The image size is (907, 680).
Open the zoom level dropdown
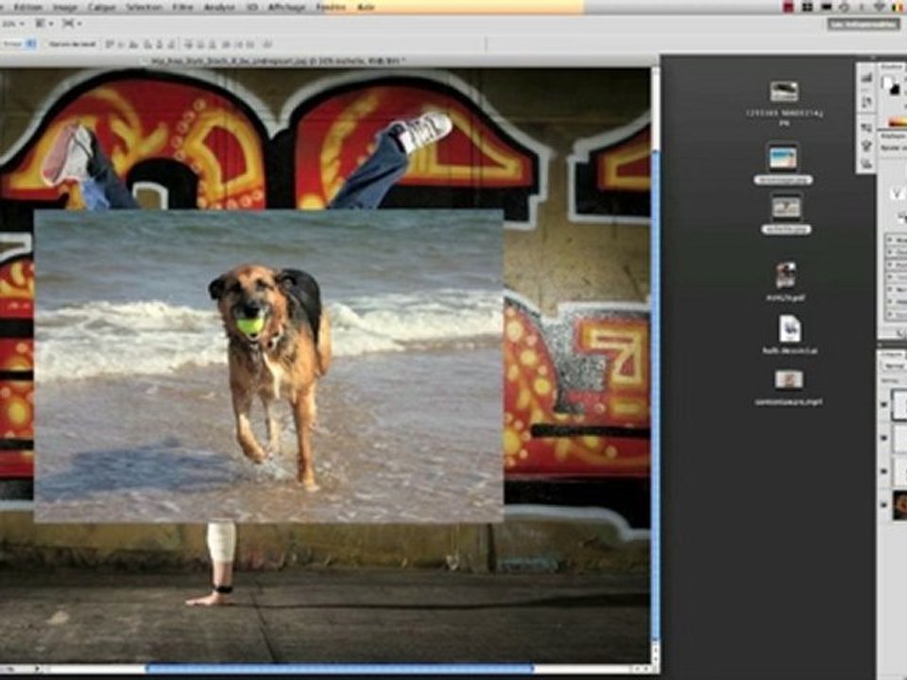(12, 24)
